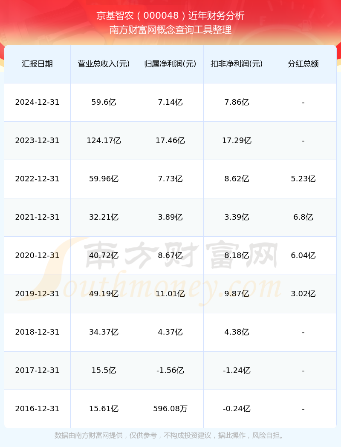Select the 营业总收入(元) column header
The width and height of the screenshot is (341, 447).
pos(104,64)
